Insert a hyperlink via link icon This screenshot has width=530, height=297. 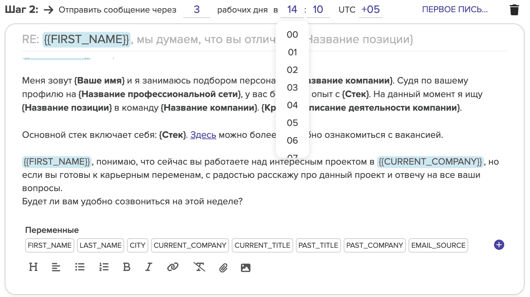(x=173, y=267)
